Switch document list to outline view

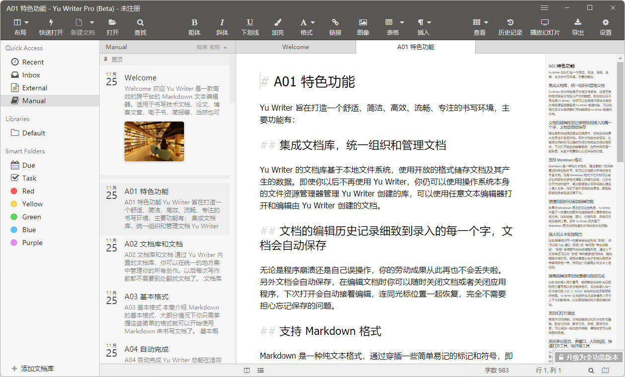[x=260, y=370]
